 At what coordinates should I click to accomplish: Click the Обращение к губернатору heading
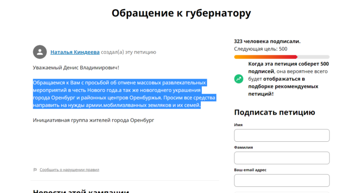181,13
